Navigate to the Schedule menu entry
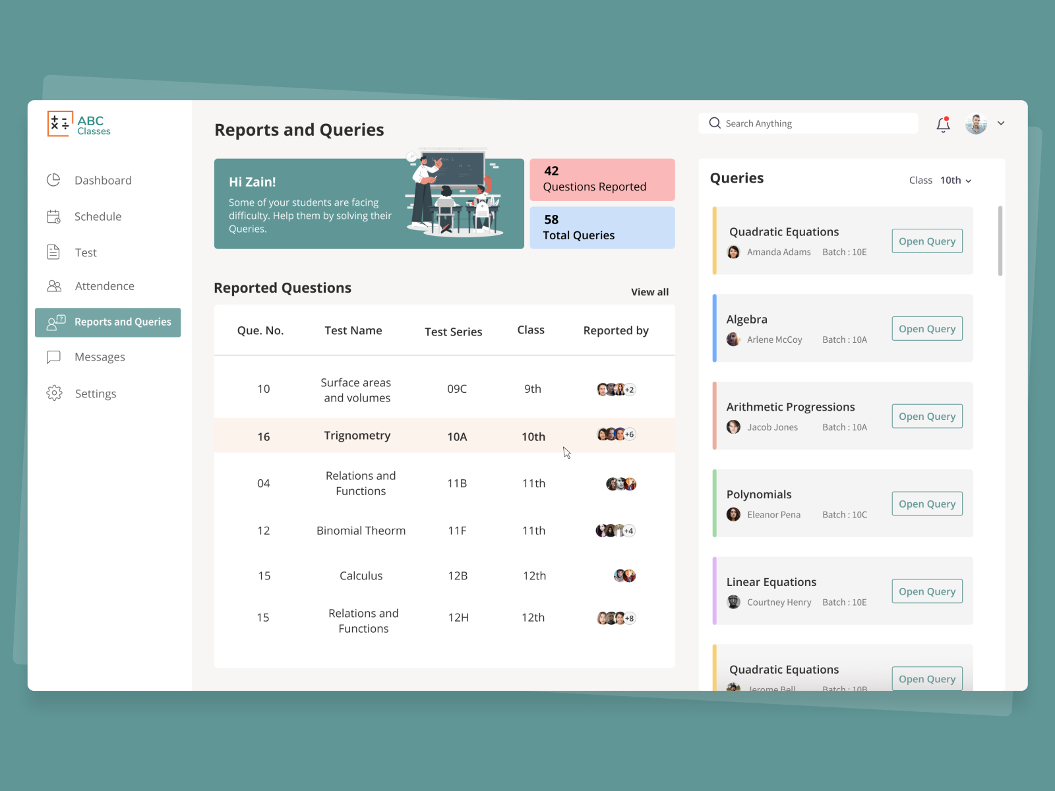This screenshot has height=791, width=1055. tap(98, 216)
